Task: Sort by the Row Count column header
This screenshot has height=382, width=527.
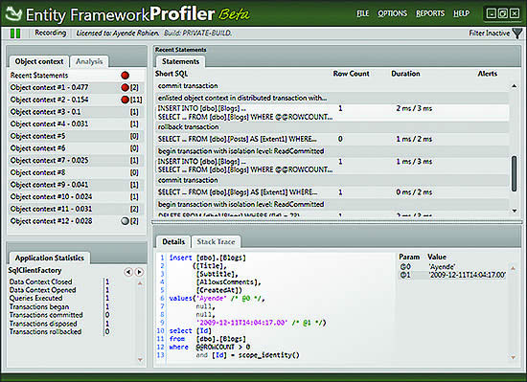Action: [352, 74]
